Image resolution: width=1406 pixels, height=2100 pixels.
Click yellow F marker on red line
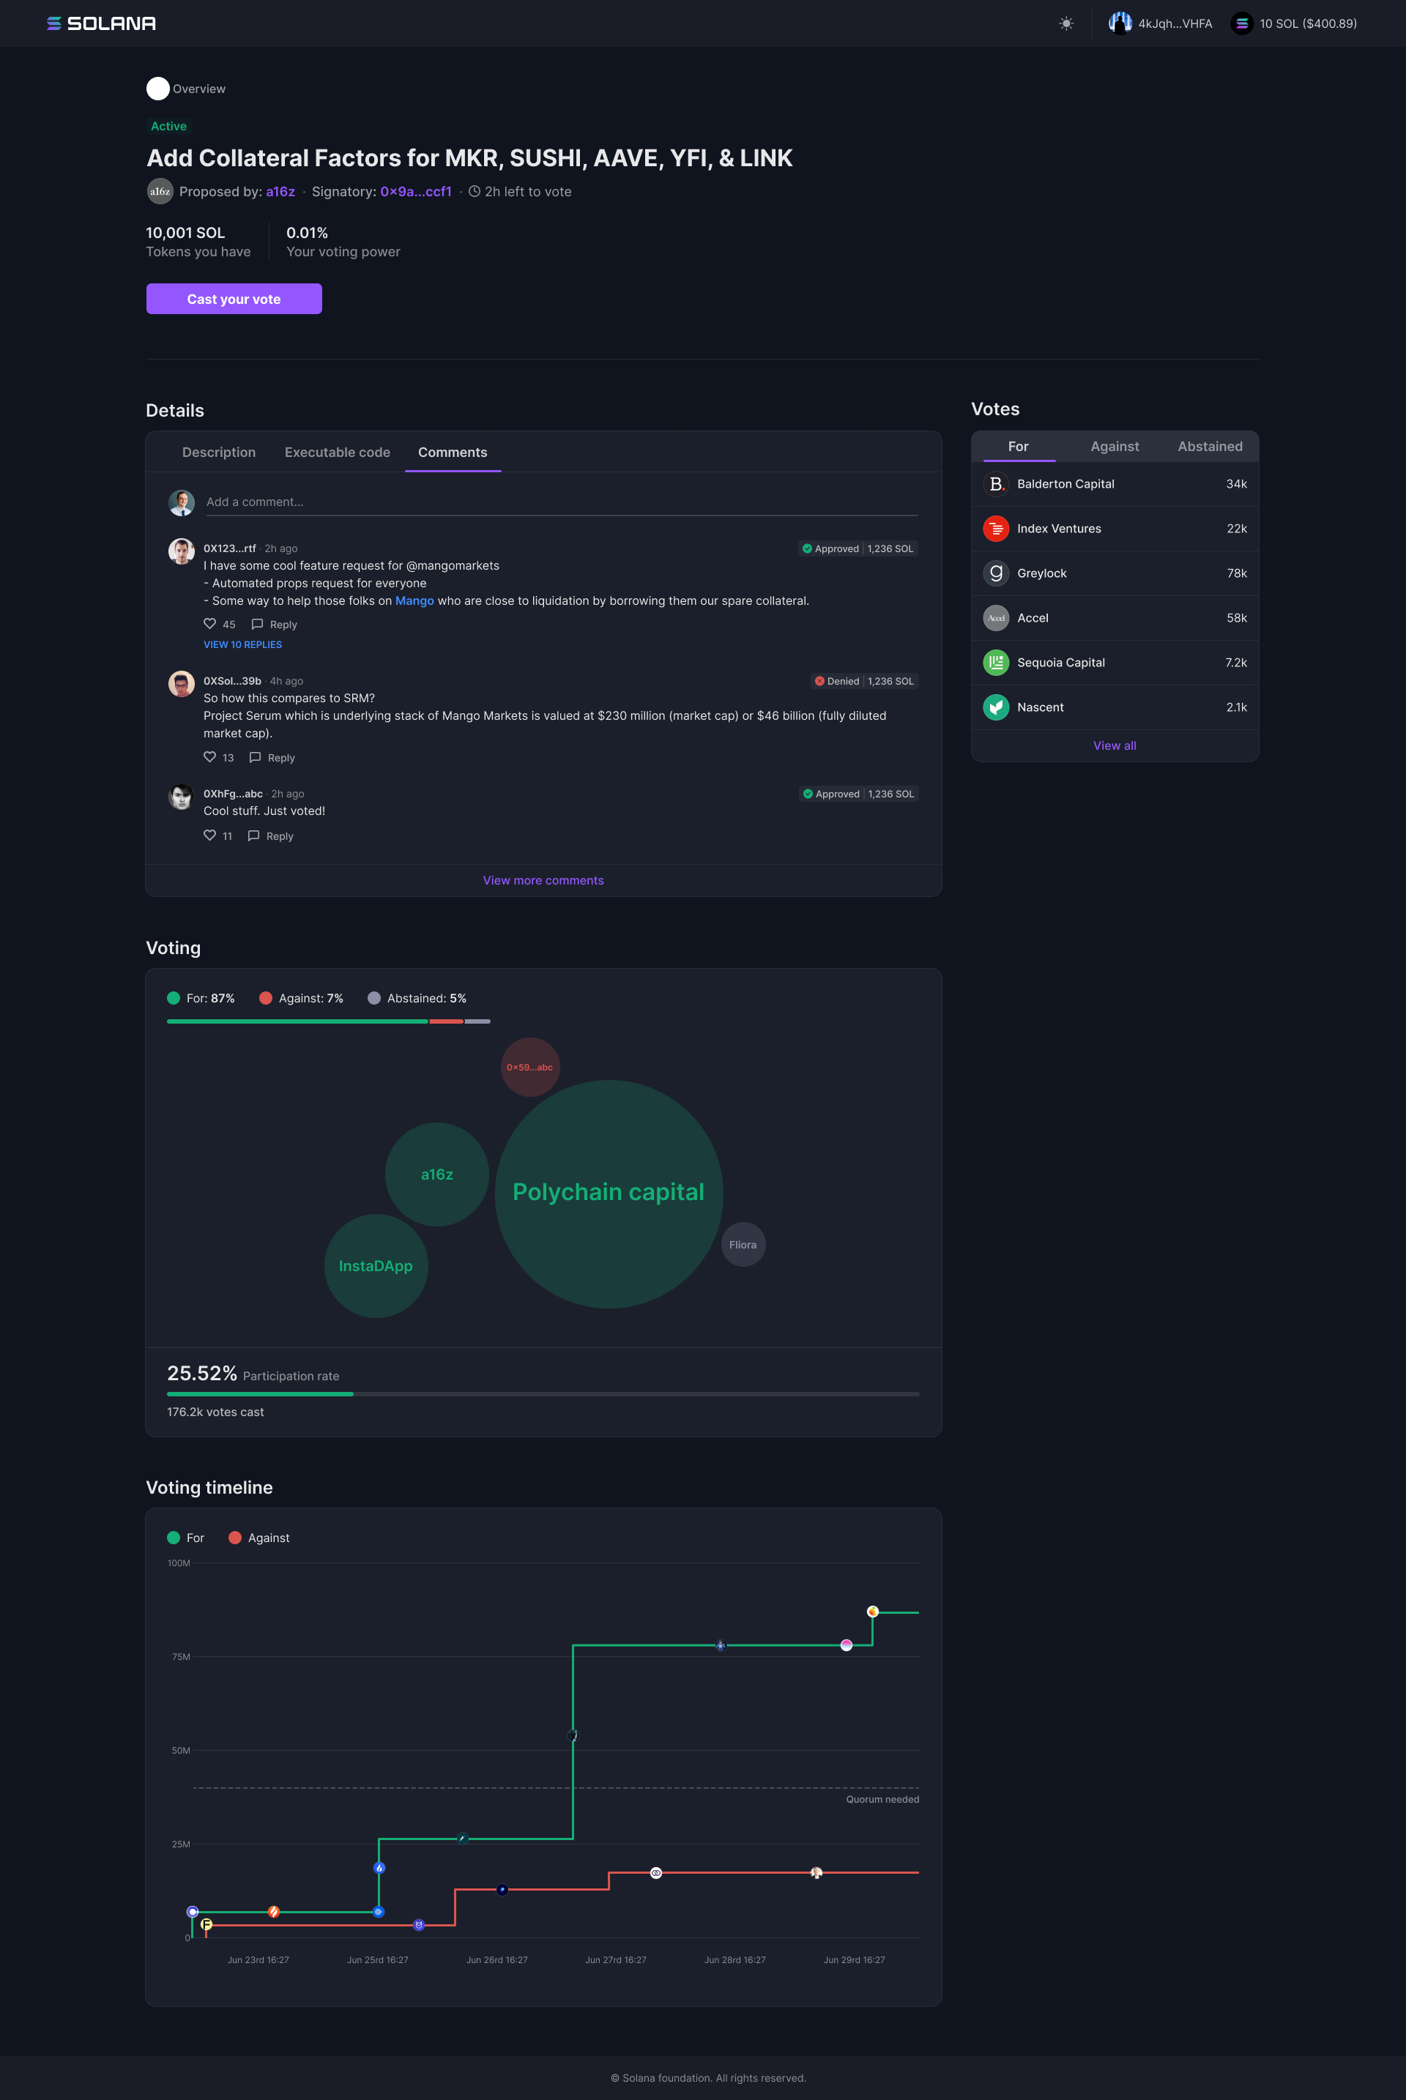pyautogui.click(x=207, y=1924)
